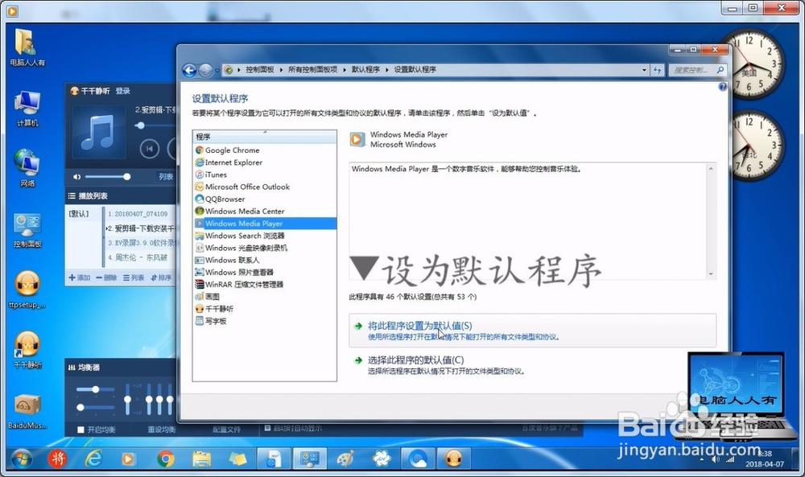
Task: Expand breadcrumb arrow after 所有控制面板项
Action: click(345, 70)
